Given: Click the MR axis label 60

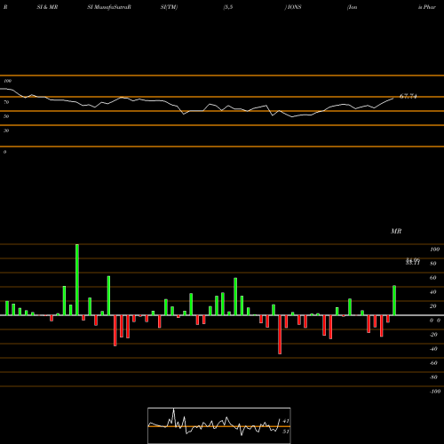Looking at the screenshot, I should (x=433, y=278).
